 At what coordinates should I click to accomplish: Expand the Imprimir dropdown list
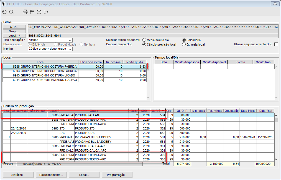(x=50, y=49)
